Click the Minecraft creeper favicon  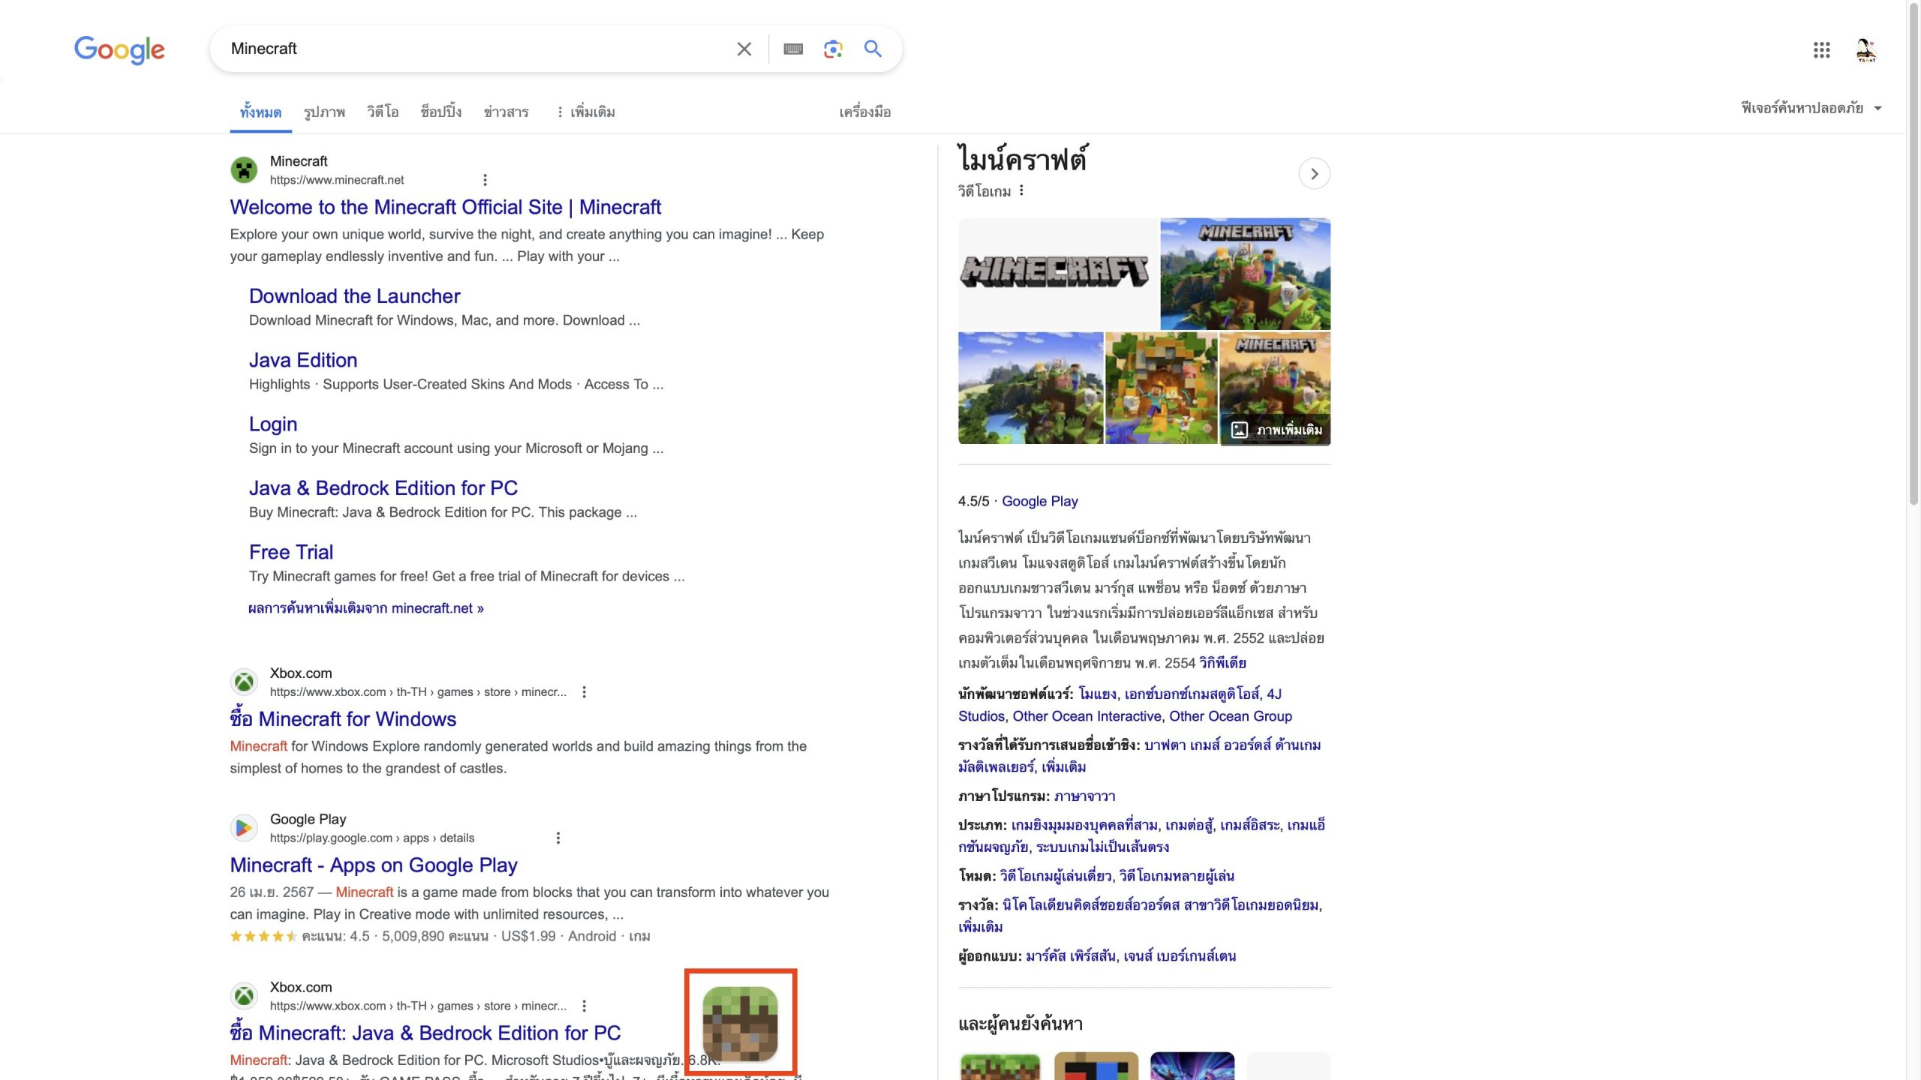click(244, 169)
